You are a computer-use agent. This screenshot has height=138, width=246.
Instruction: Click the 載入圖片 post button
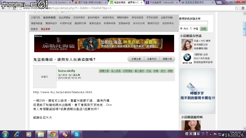pyautogui.click(x=139, y=71)
